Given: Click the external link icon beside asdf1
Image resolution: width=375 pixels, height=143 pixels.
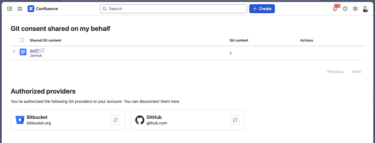Looking at the screenshot, I should coord(42,51).
